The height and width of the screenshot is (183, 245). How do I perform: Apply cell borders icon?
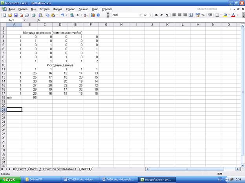[x=217, y=15]
